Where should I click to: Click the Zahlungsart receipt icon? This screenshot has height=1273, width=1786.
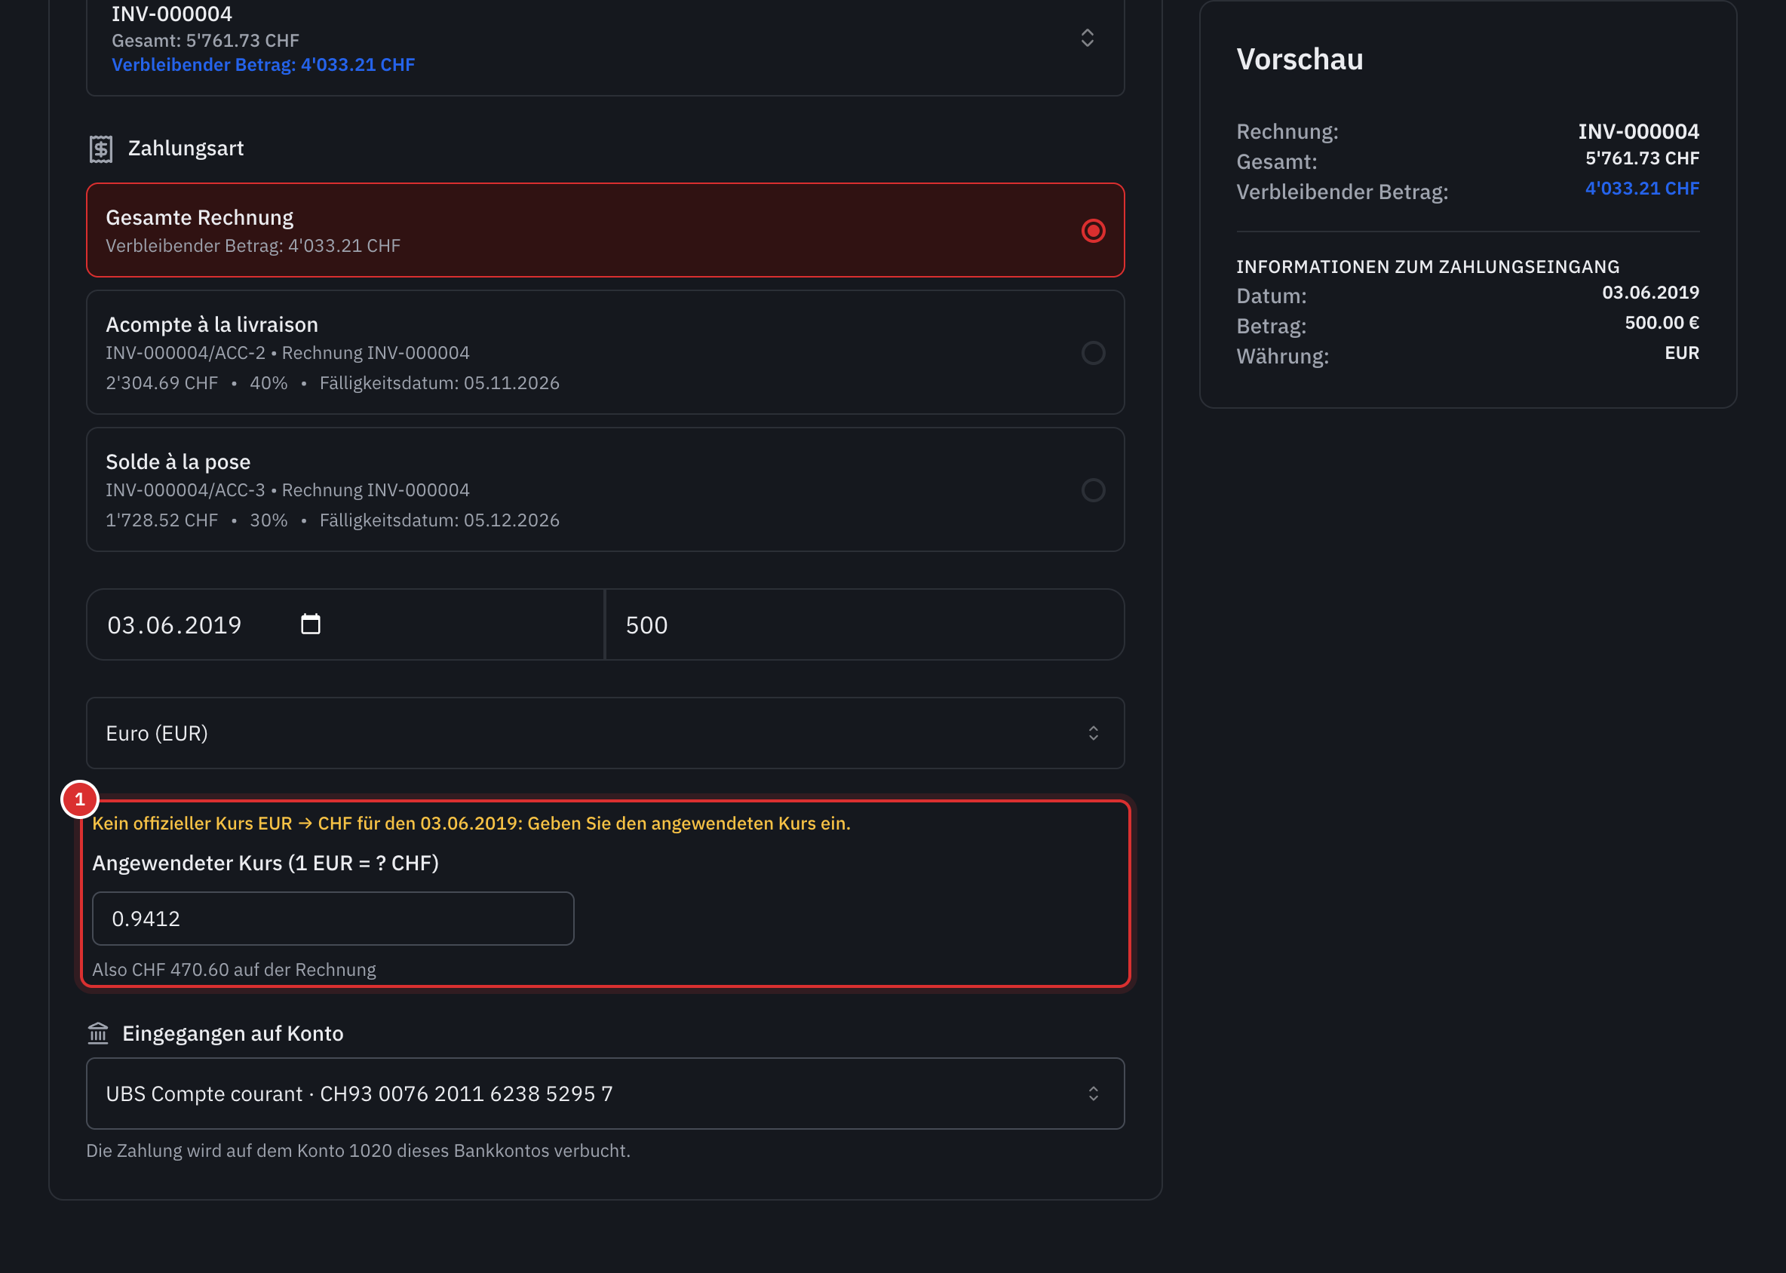coord(100,149)
